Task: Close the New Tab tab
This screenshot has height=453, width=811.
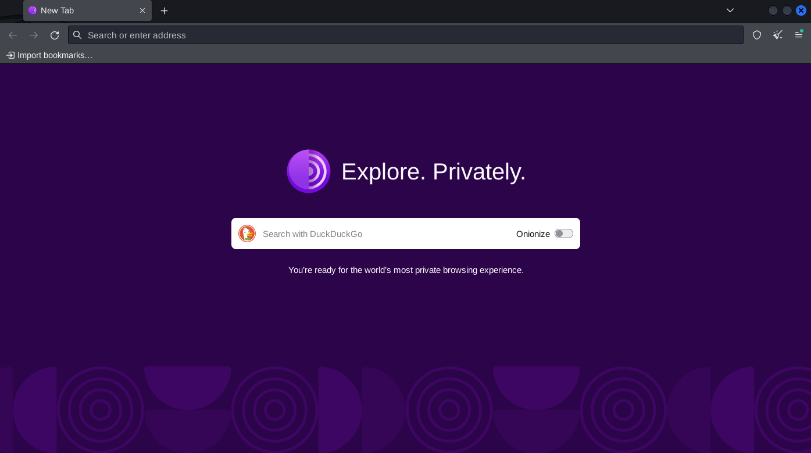Action: point(142,10)
